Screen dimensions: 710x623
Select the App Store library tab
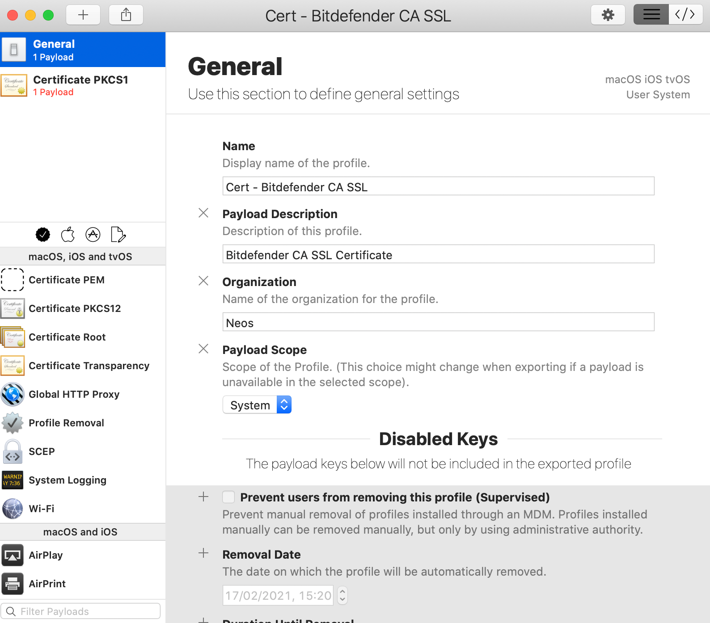[93, 235]
